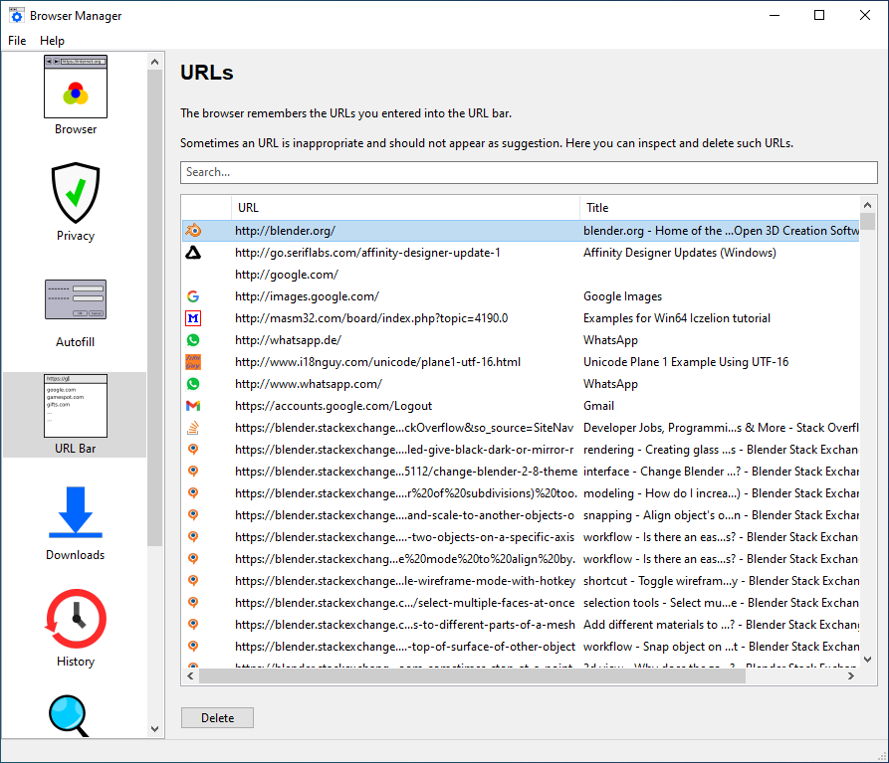
Task: Open the File menu
Action: point(17,41)
